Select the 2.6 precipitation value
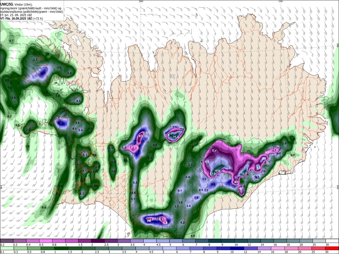The height and width of the screenshot is (254, 339). [14, 98]
